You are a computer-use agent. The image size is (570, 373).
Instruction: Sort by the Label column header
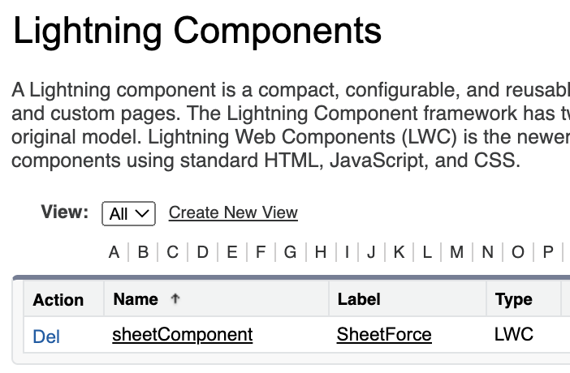point(359,299)
